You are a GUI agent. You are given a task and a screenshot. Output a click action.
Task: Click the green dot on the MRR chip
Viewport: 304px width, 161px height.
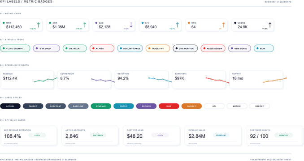click(x=4, y=23)
